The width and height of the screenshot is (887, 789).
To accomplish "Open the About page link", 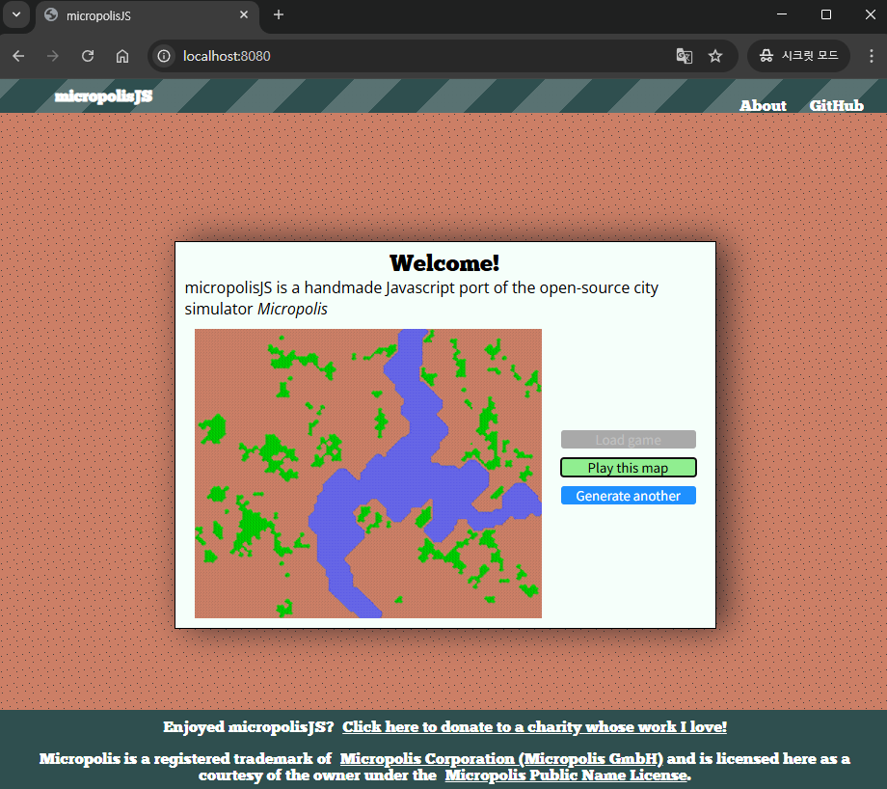I will [763, 105].
